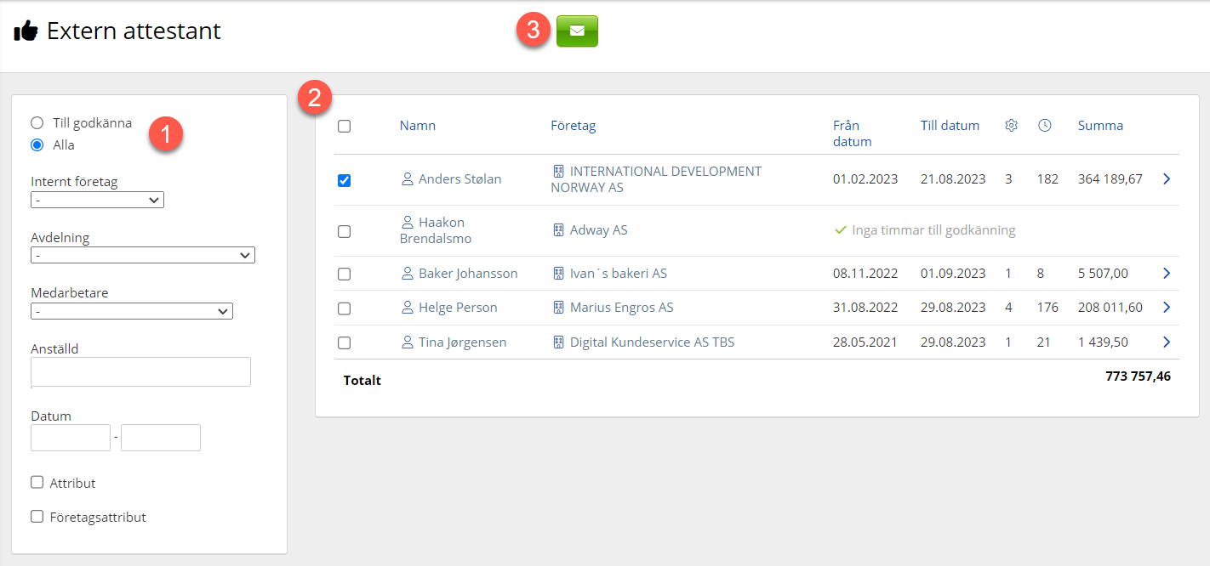Click the green envelope email button
This screenshot has width=1210, height=566.
point(577,31)
